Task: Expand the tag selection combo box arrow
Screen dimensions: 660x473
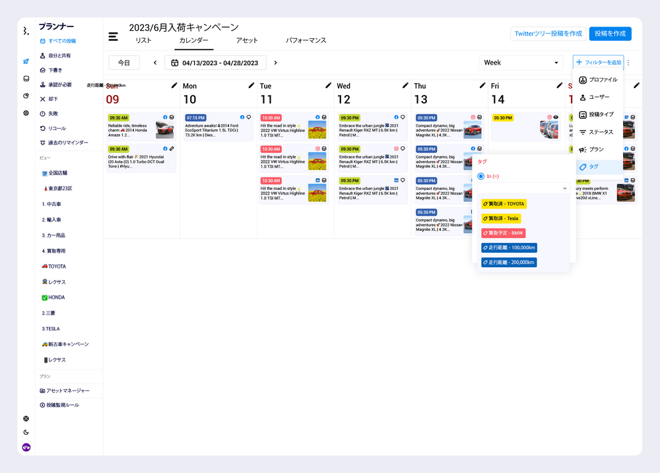Action: pos(564,189)
